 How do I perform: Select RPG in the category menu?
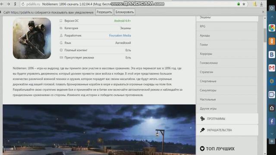227,26
